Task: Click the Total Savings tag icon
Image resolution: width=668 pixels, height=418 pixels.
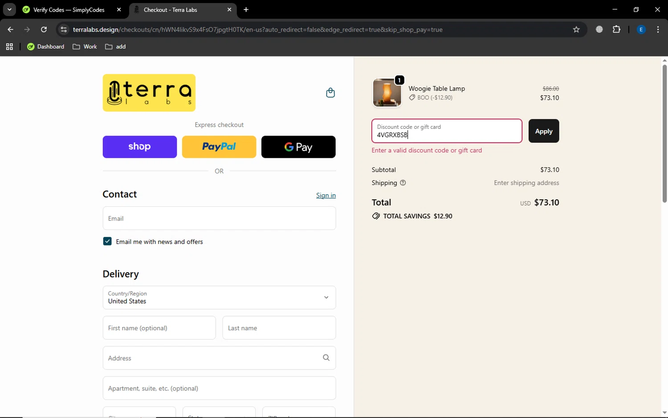Action: click(376, 216)
